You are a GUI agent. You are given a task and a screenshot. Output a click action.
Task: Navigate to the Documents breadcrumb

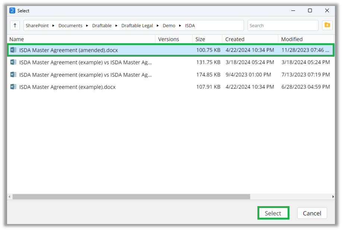click(x=70, y=25)
